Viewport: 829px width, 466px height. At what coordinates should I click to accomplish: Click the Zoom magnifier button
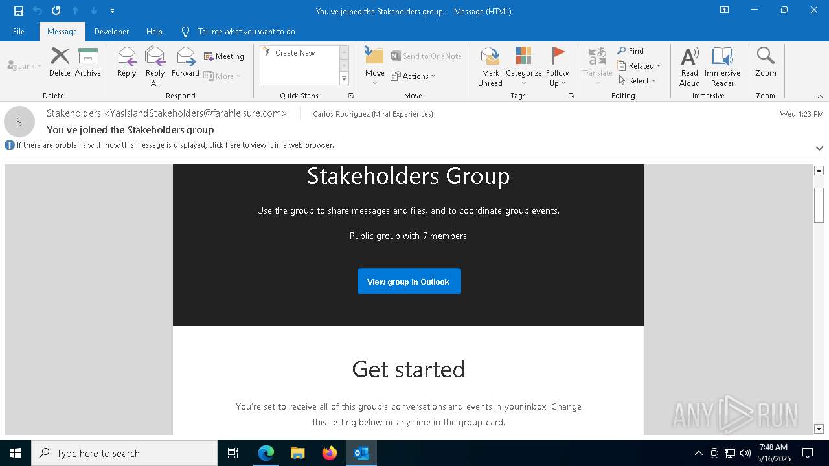tap(766, 62)
